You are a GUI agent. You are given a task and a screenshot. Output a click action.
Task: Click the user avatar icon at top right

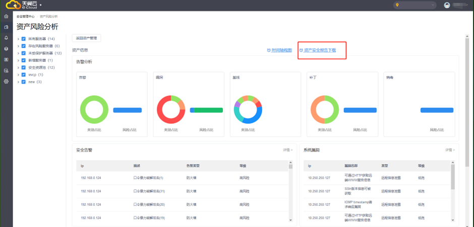[447, 5]
